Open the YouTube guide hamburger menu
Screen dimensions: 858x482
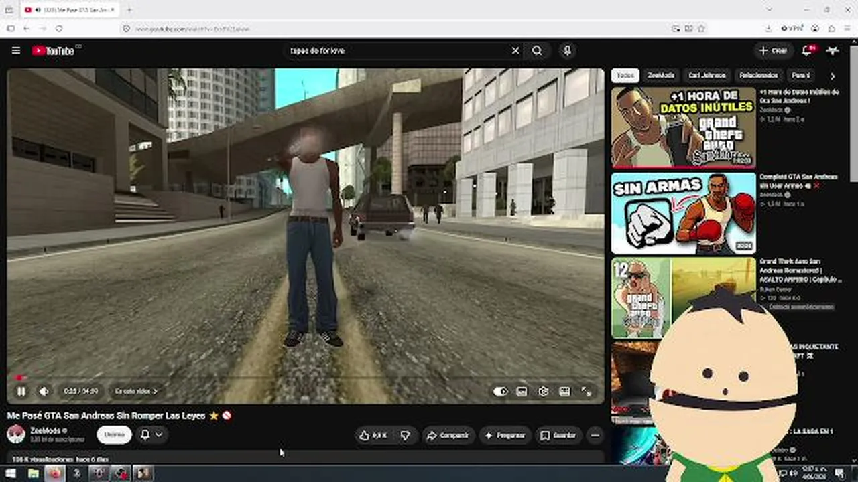(x=16, y=50)
